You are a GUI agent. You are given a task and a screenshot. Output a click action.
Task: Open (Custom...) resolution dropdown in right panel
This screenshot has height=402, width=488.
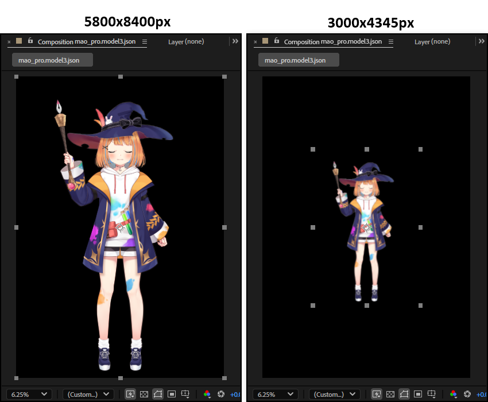click(335, 394)
